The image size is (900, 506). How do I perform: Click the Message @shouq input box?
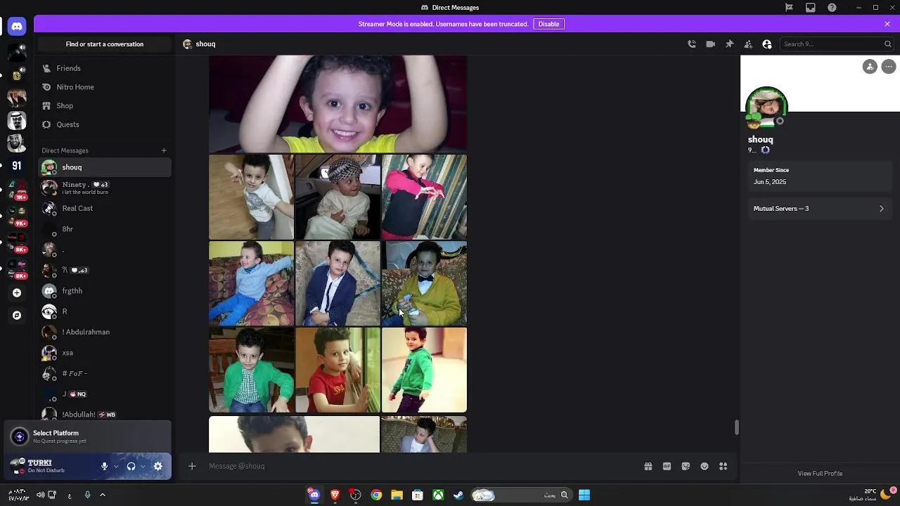point(422,466)
